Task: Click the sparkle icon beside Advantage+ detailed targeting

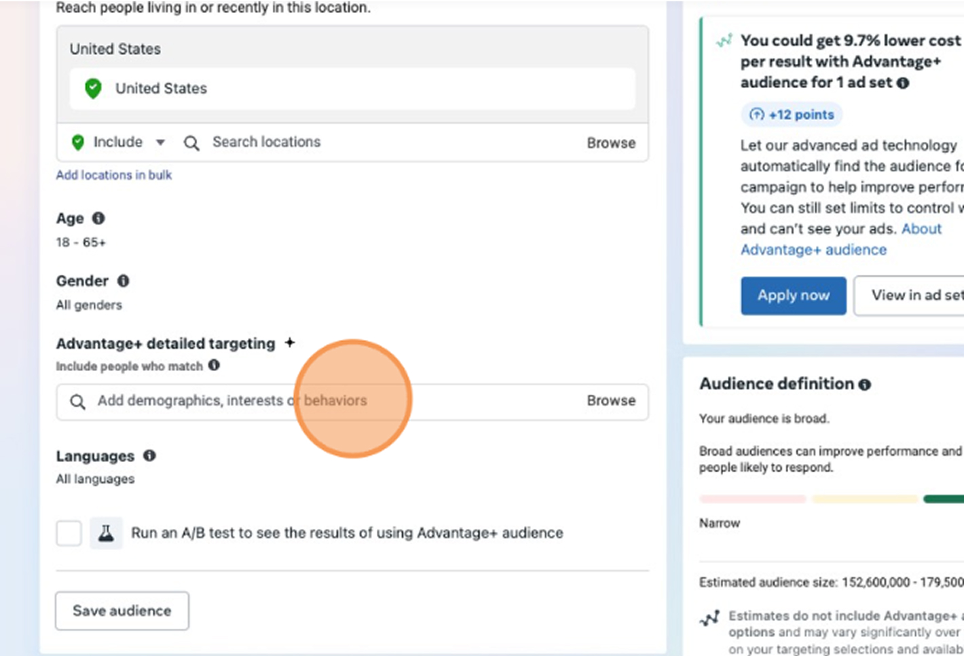Action: tap(290, 343)
